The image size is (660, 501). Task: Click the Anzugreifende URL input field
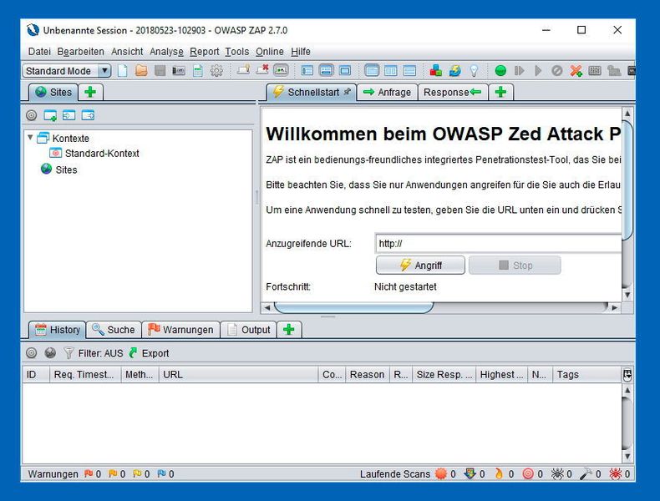point(498,243)
